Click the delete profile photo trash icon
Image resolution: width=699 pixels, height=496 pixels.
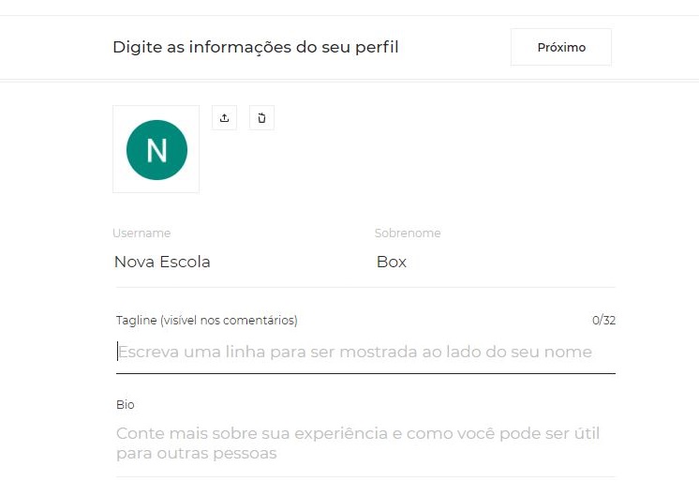tap(261, 118)
